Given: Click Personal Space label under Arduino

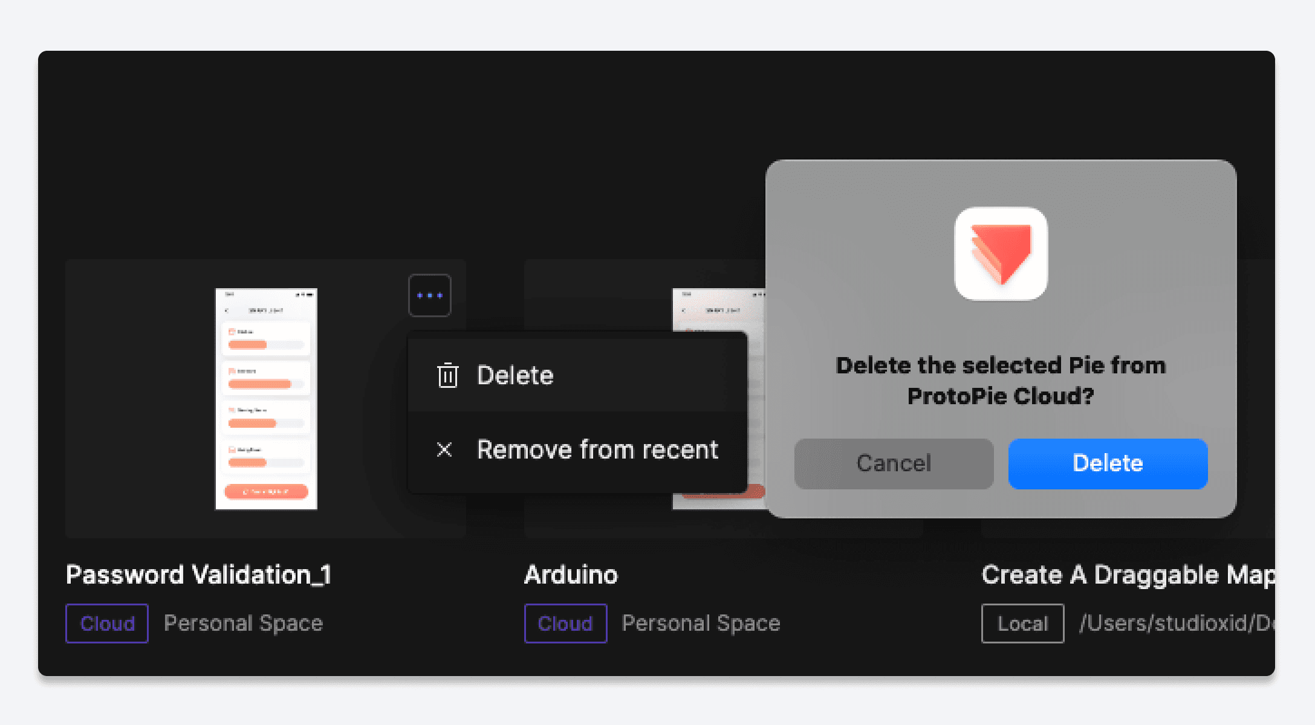Looking at the screenshot, I should [701, 623].
